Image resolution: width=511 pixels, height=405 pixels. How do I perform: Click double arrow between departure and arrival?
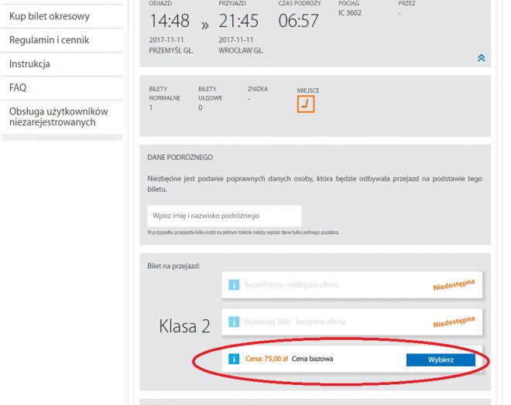tap(205, 25)
